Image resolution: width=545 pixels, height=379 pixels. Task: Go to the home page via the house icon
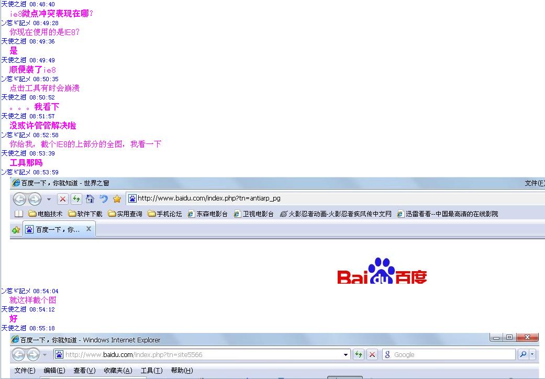[90, 199]
